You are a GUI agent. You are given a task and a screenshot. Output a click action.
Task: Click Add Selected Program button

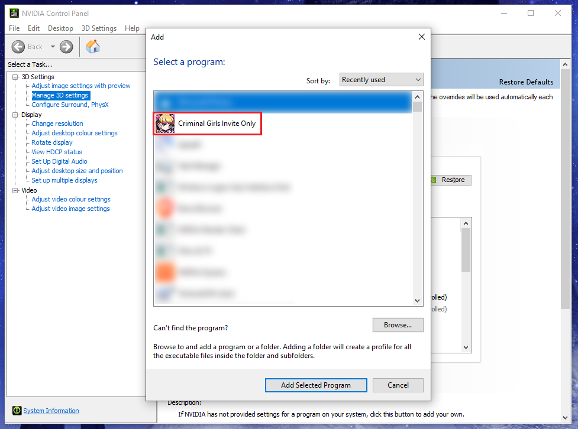[x=316, y=385]
